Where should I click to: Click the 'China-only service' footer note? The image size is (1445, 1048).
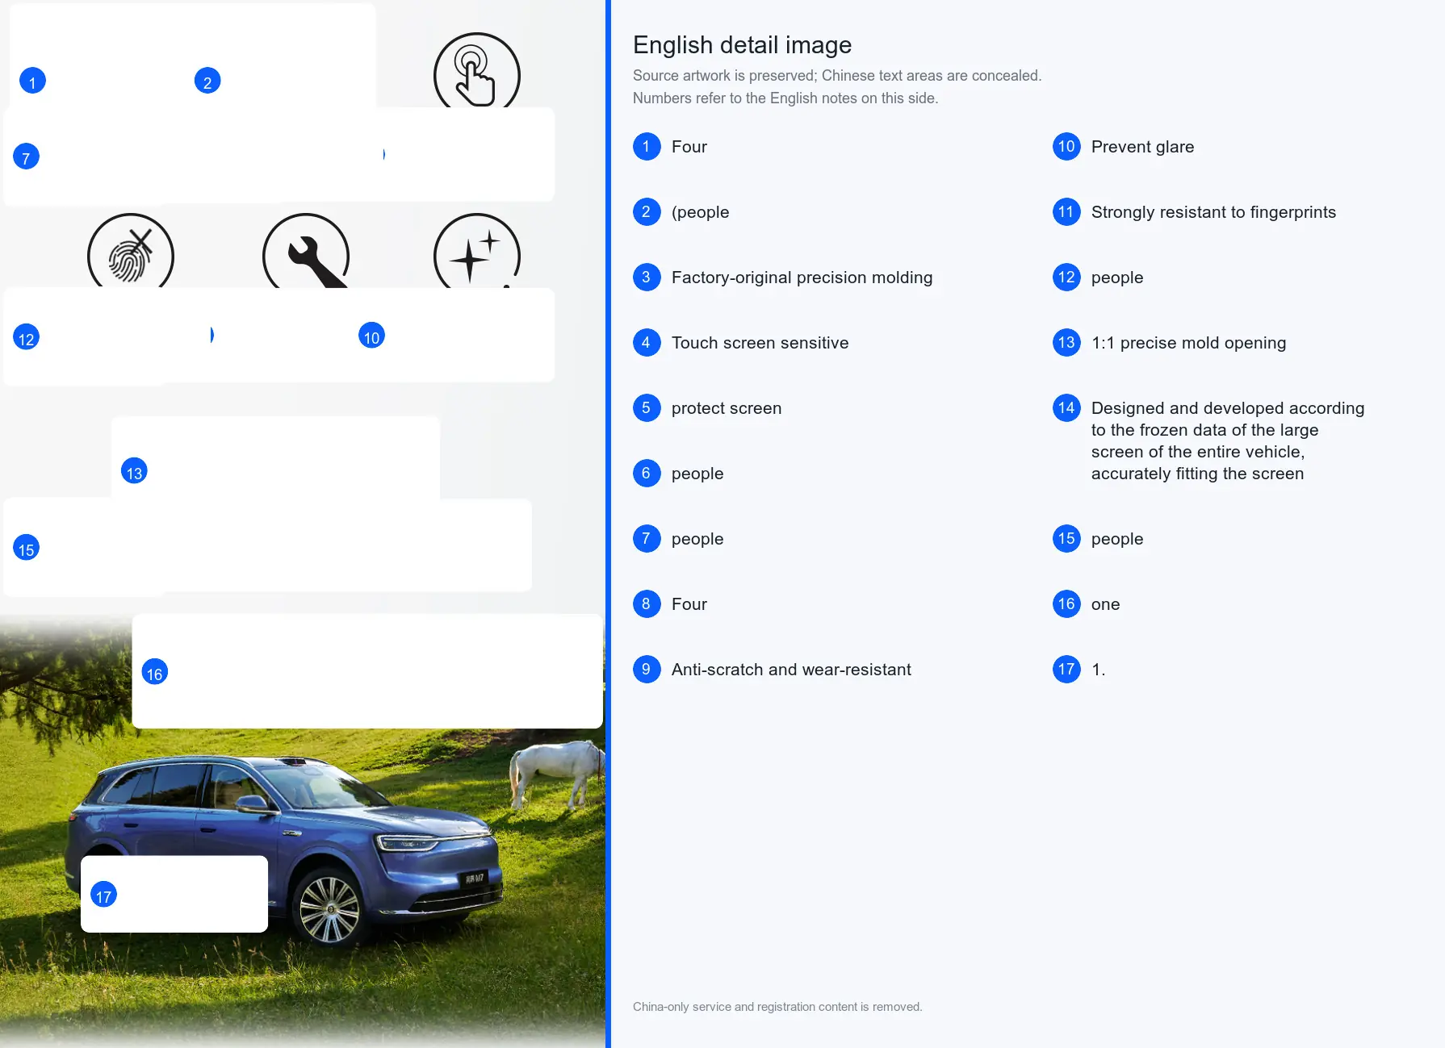pyautogui.click(x=777, y=1007)
